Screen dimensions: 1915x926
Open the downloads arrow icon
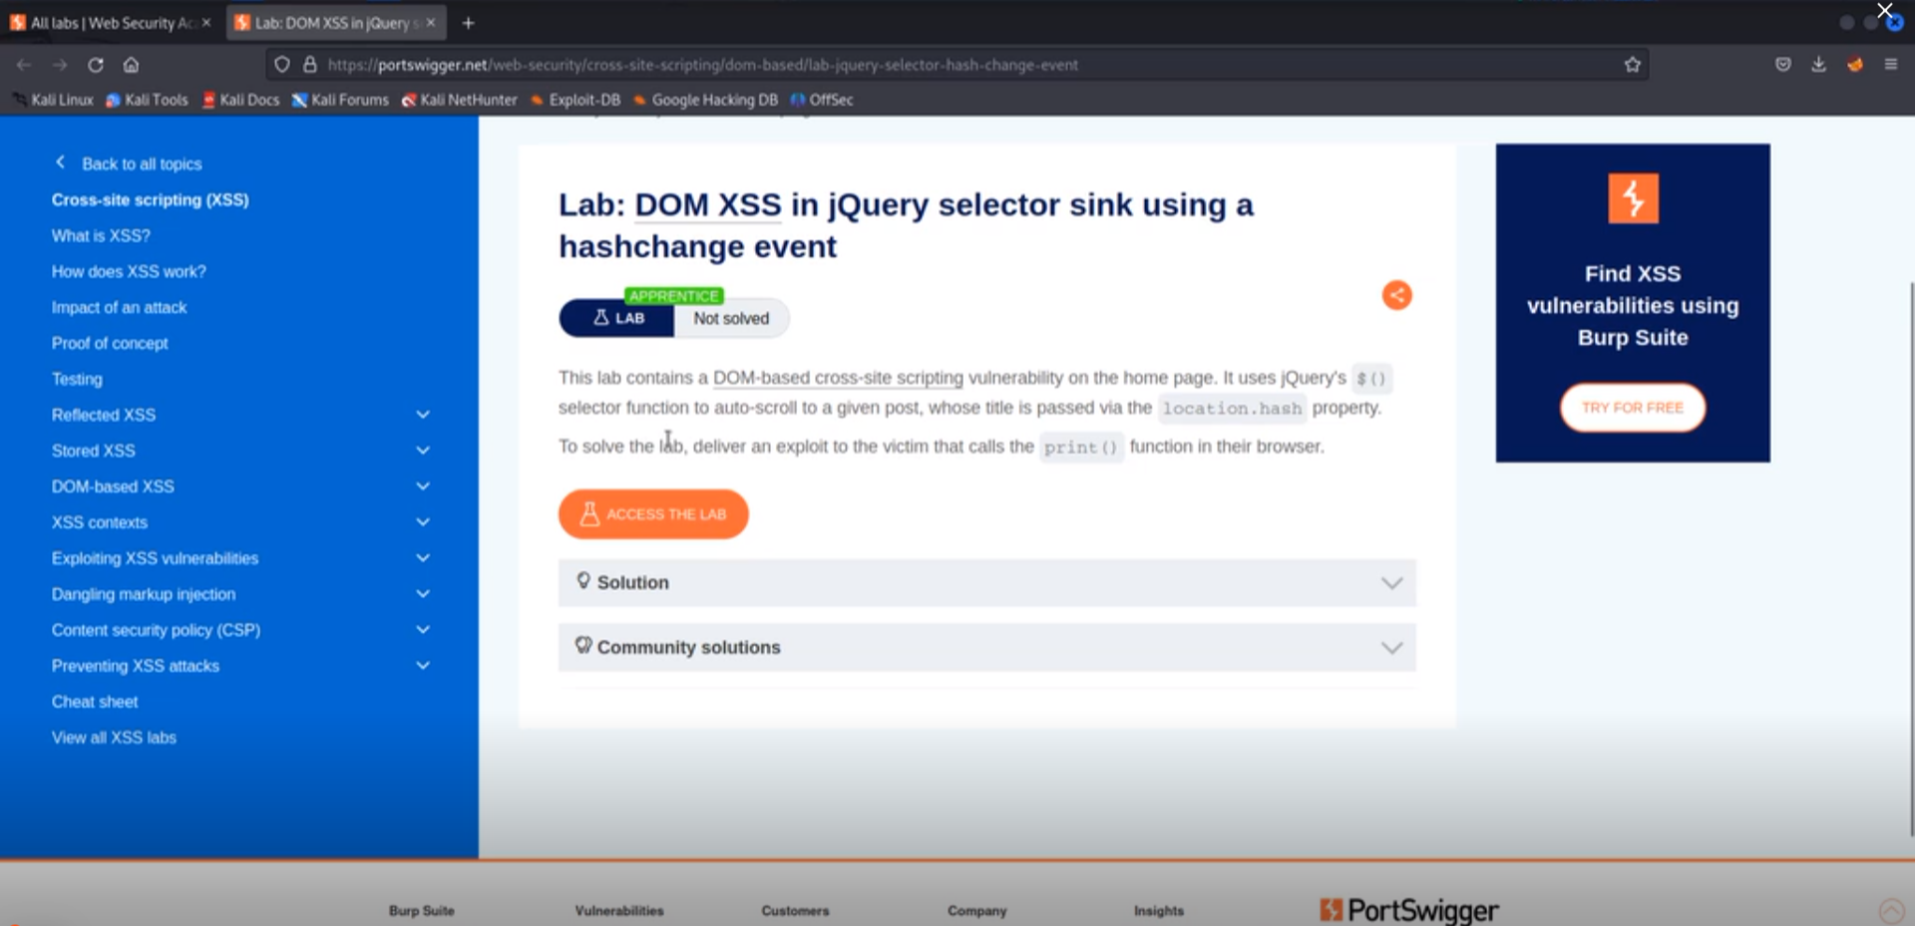coord(1818,65)
